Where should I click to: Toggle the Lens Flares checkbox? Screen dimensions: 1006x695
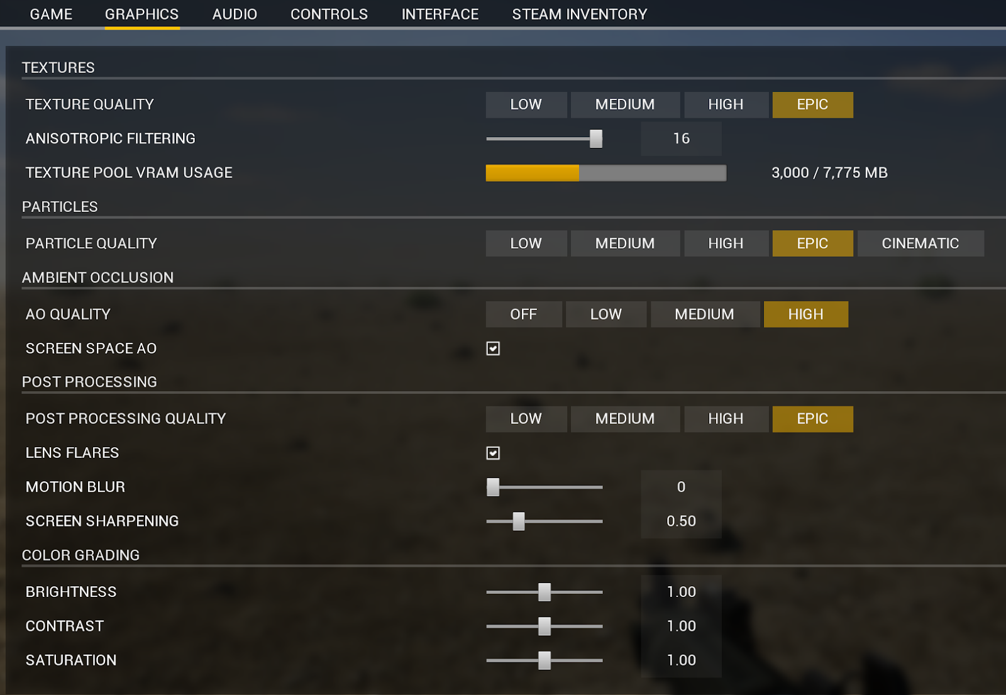[x=493, y=453]
